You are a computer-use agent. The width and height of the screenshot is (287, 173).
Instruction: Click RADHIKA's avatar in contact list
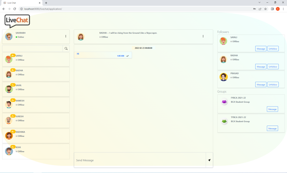click(9, 135)
